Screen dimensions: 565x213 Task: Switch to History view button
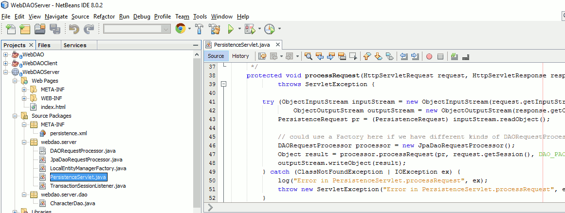coord(240,56)
